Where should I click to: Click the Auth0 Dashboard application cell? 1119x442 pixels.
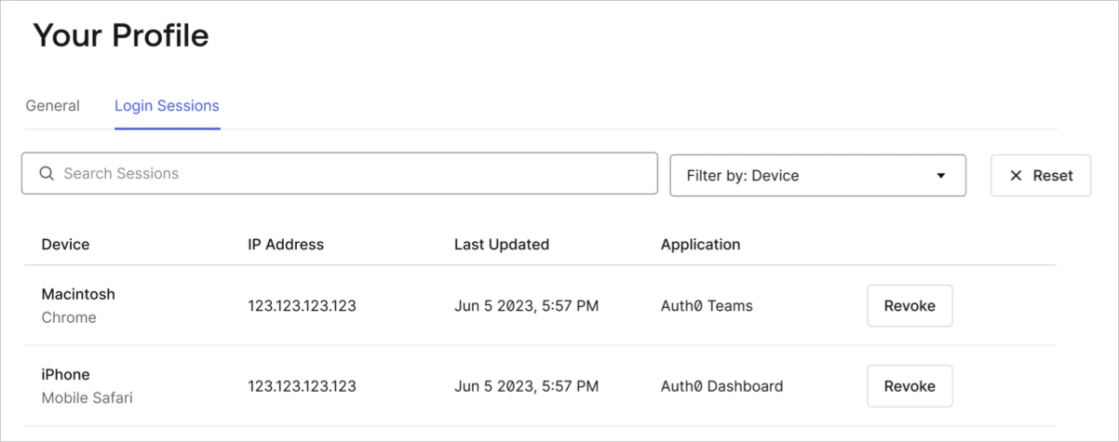[721, 385]
